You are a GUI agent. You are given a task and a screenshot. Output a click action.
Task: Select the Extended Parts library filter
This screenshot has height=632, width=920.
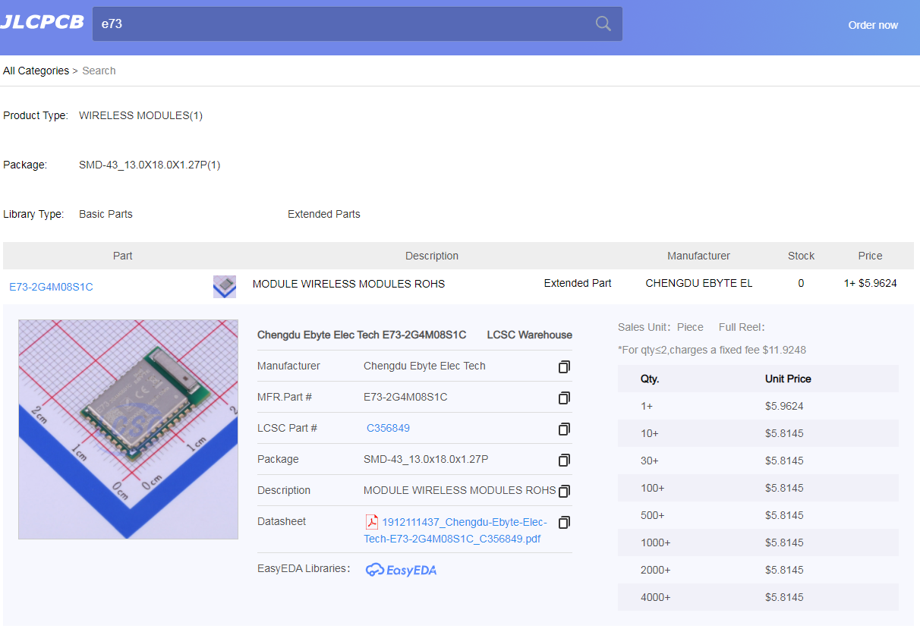click(x=324, y=214)
